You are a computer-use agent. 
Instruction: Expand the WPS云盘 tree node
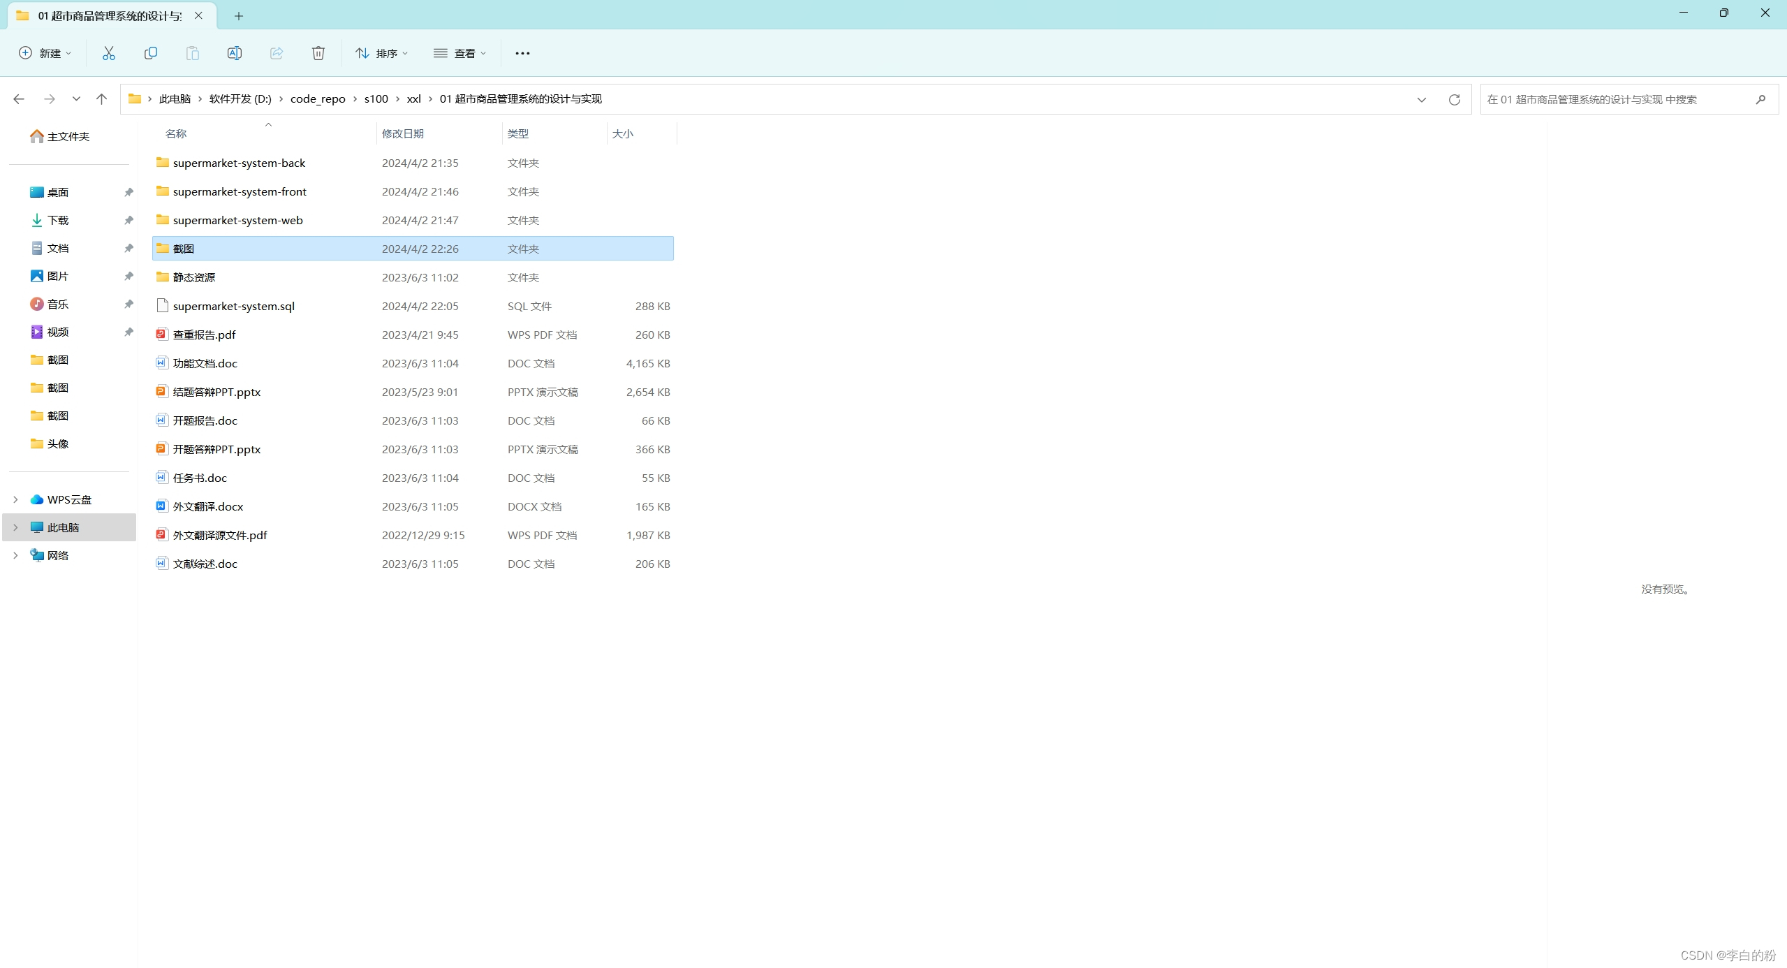click(15, 499)
